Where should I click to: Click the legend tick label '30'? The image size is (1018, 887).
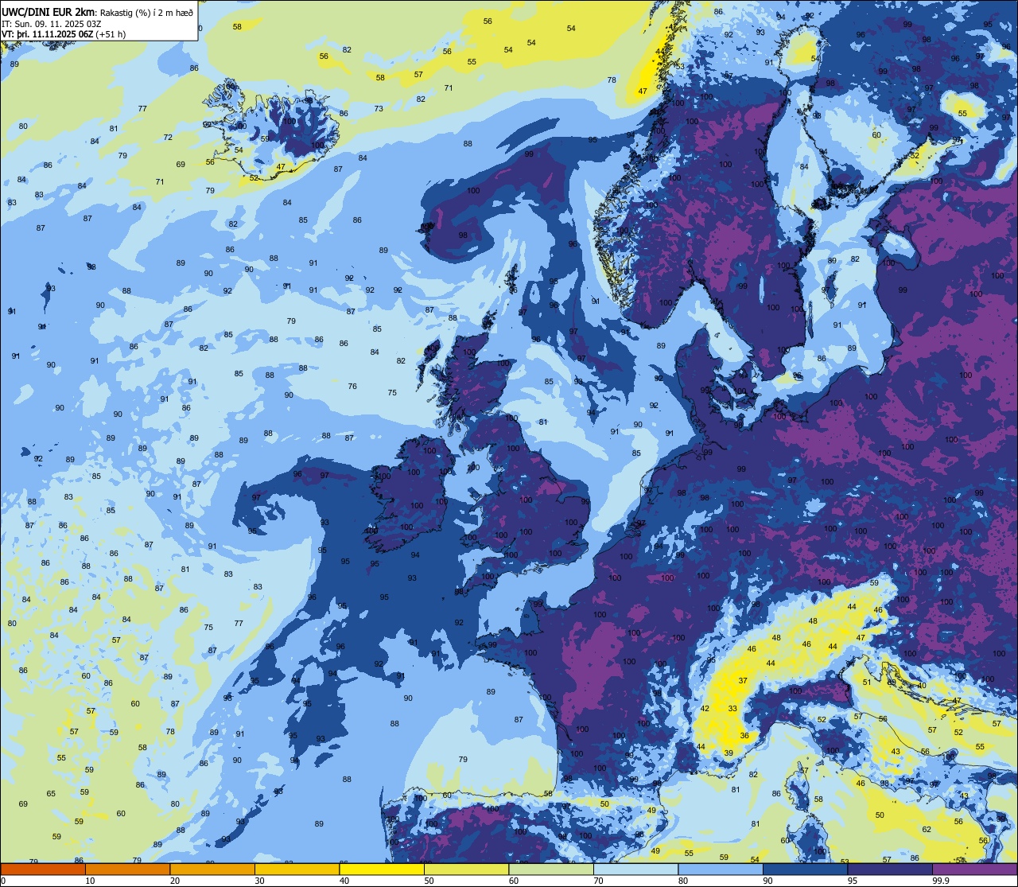coord(259,881)
